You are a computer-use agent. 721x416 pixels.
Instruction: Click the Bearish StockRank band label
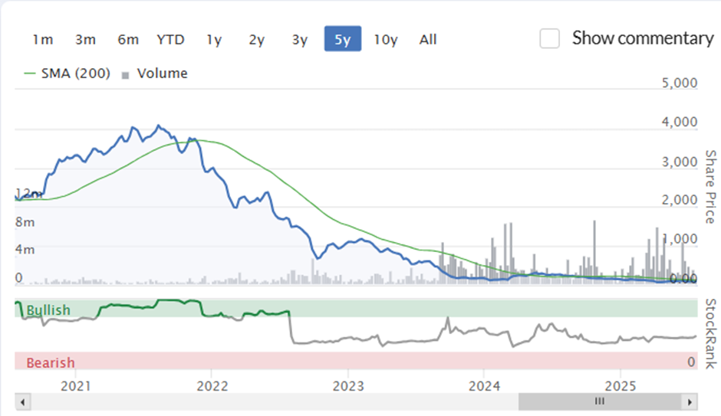pyautogui.click(x=50, y=362)
